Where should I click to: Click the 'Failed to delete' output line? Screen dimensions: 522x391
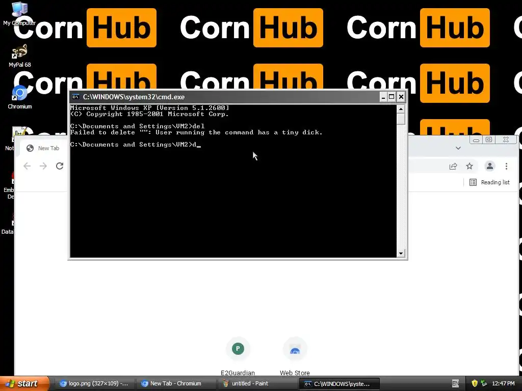coord(196,132)
